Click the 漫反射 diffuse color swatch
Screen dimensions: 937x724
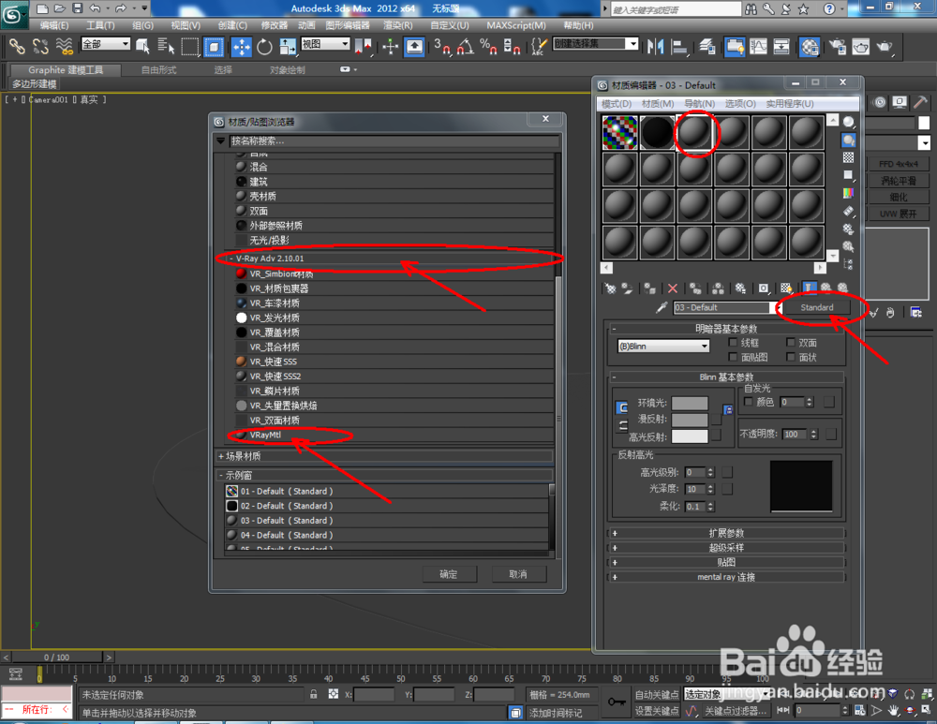tap(690, 420)
